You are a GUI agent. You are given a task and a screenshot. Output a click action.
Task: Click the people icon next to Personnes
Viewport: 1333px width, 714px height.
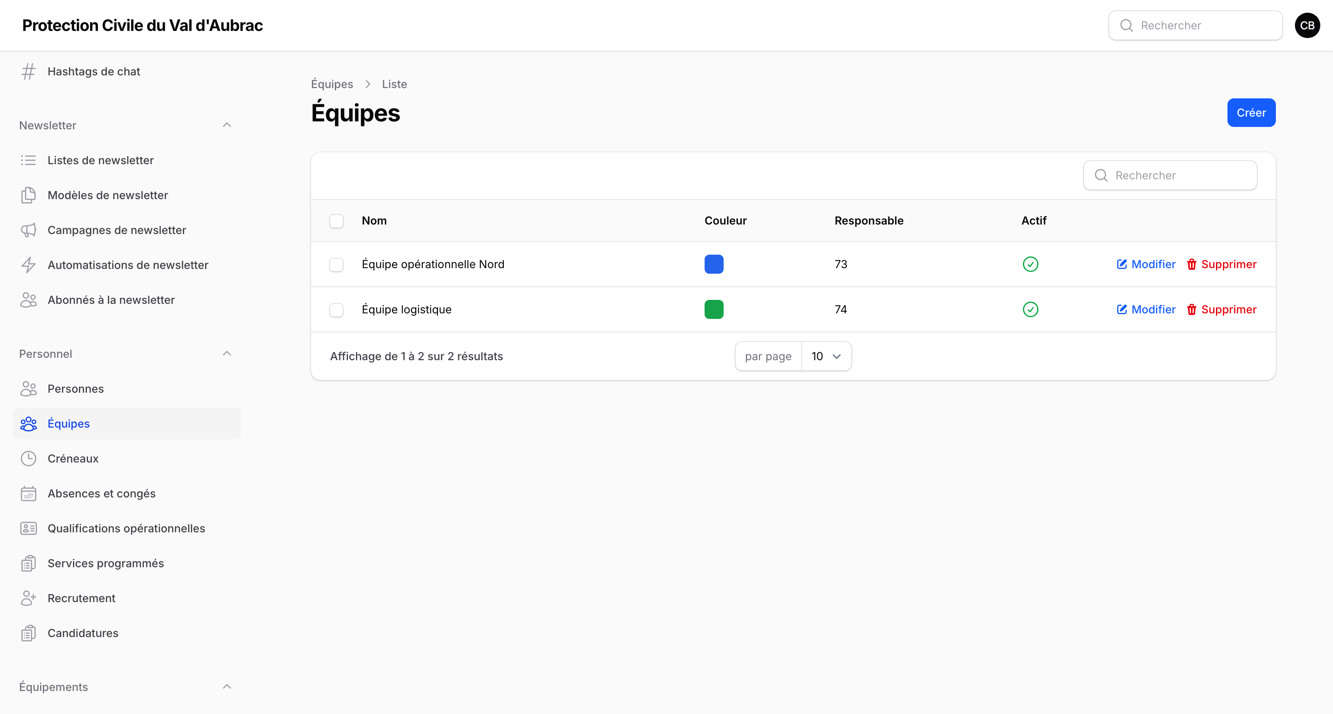click(29, 389)
